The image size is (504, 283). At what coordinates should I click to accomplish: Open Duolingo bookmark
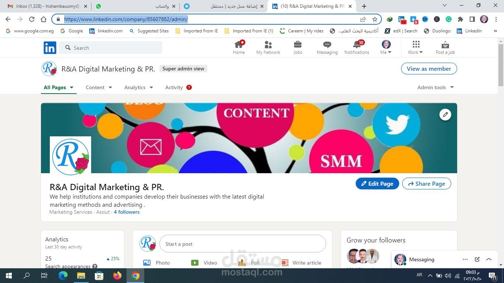(x=436, y=31)
